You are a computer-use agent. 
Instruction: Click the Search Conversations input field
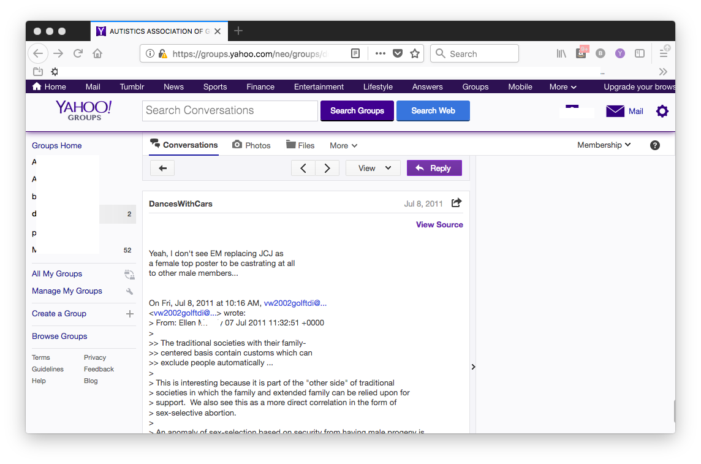pyautogui.click(x=230, y=111)
